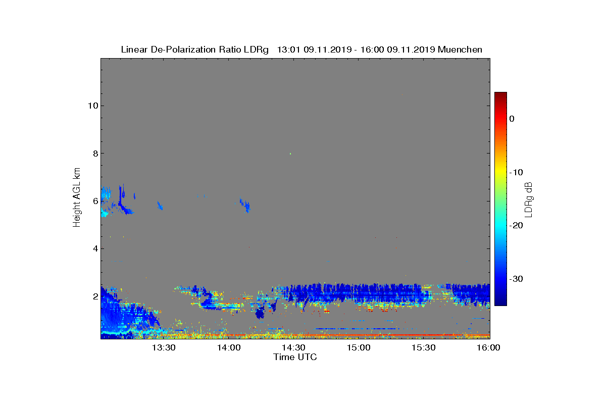This screenshot has width=606, height=404.
Task: Click the height tick label 6
Action: pyautogui.click(x=94, y=201)
